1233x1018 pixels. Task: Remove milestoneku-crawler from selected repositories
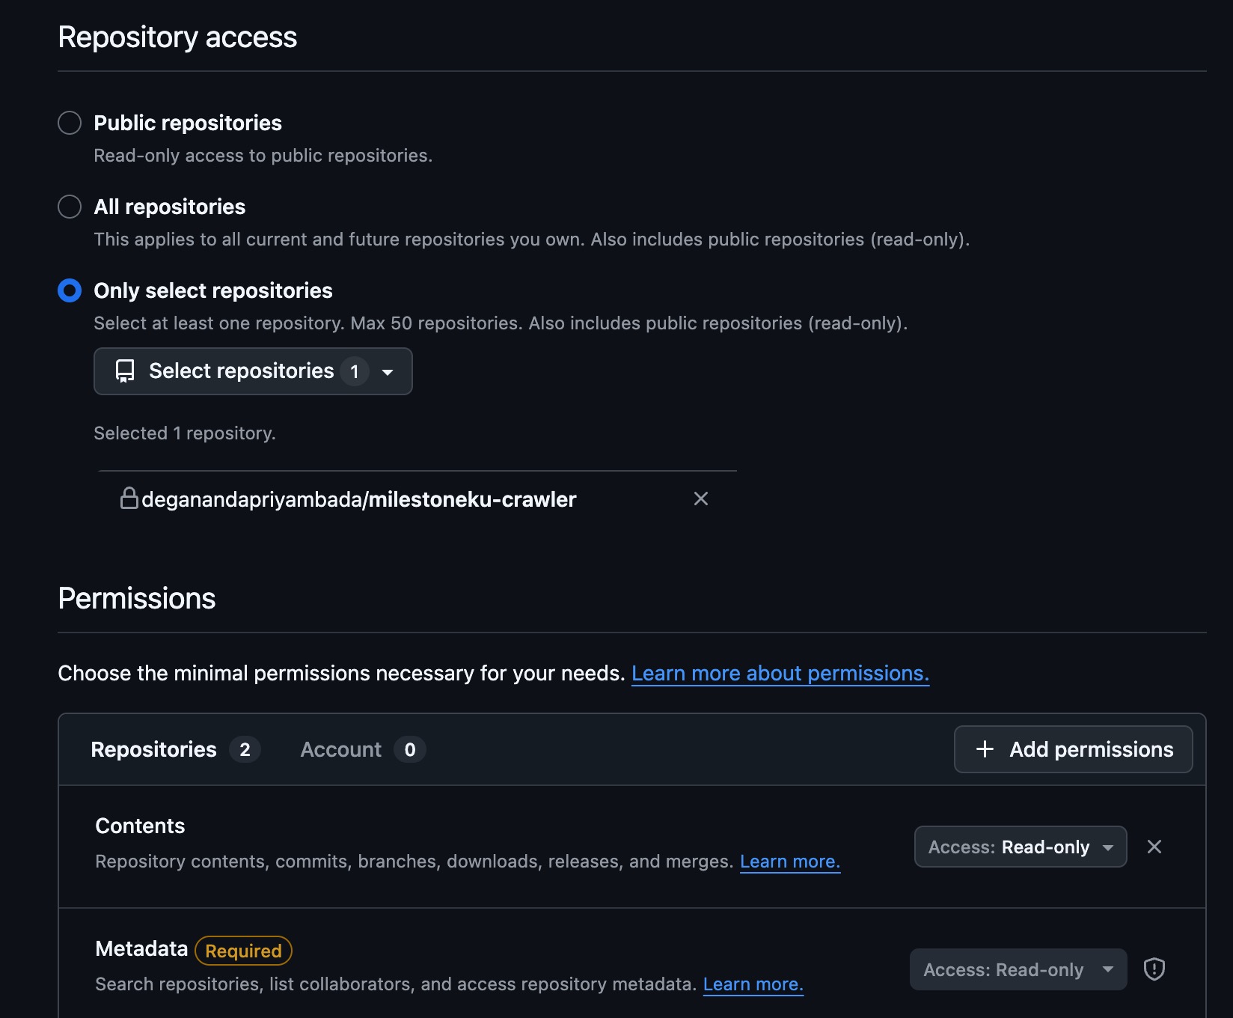(x=700, y=499)
